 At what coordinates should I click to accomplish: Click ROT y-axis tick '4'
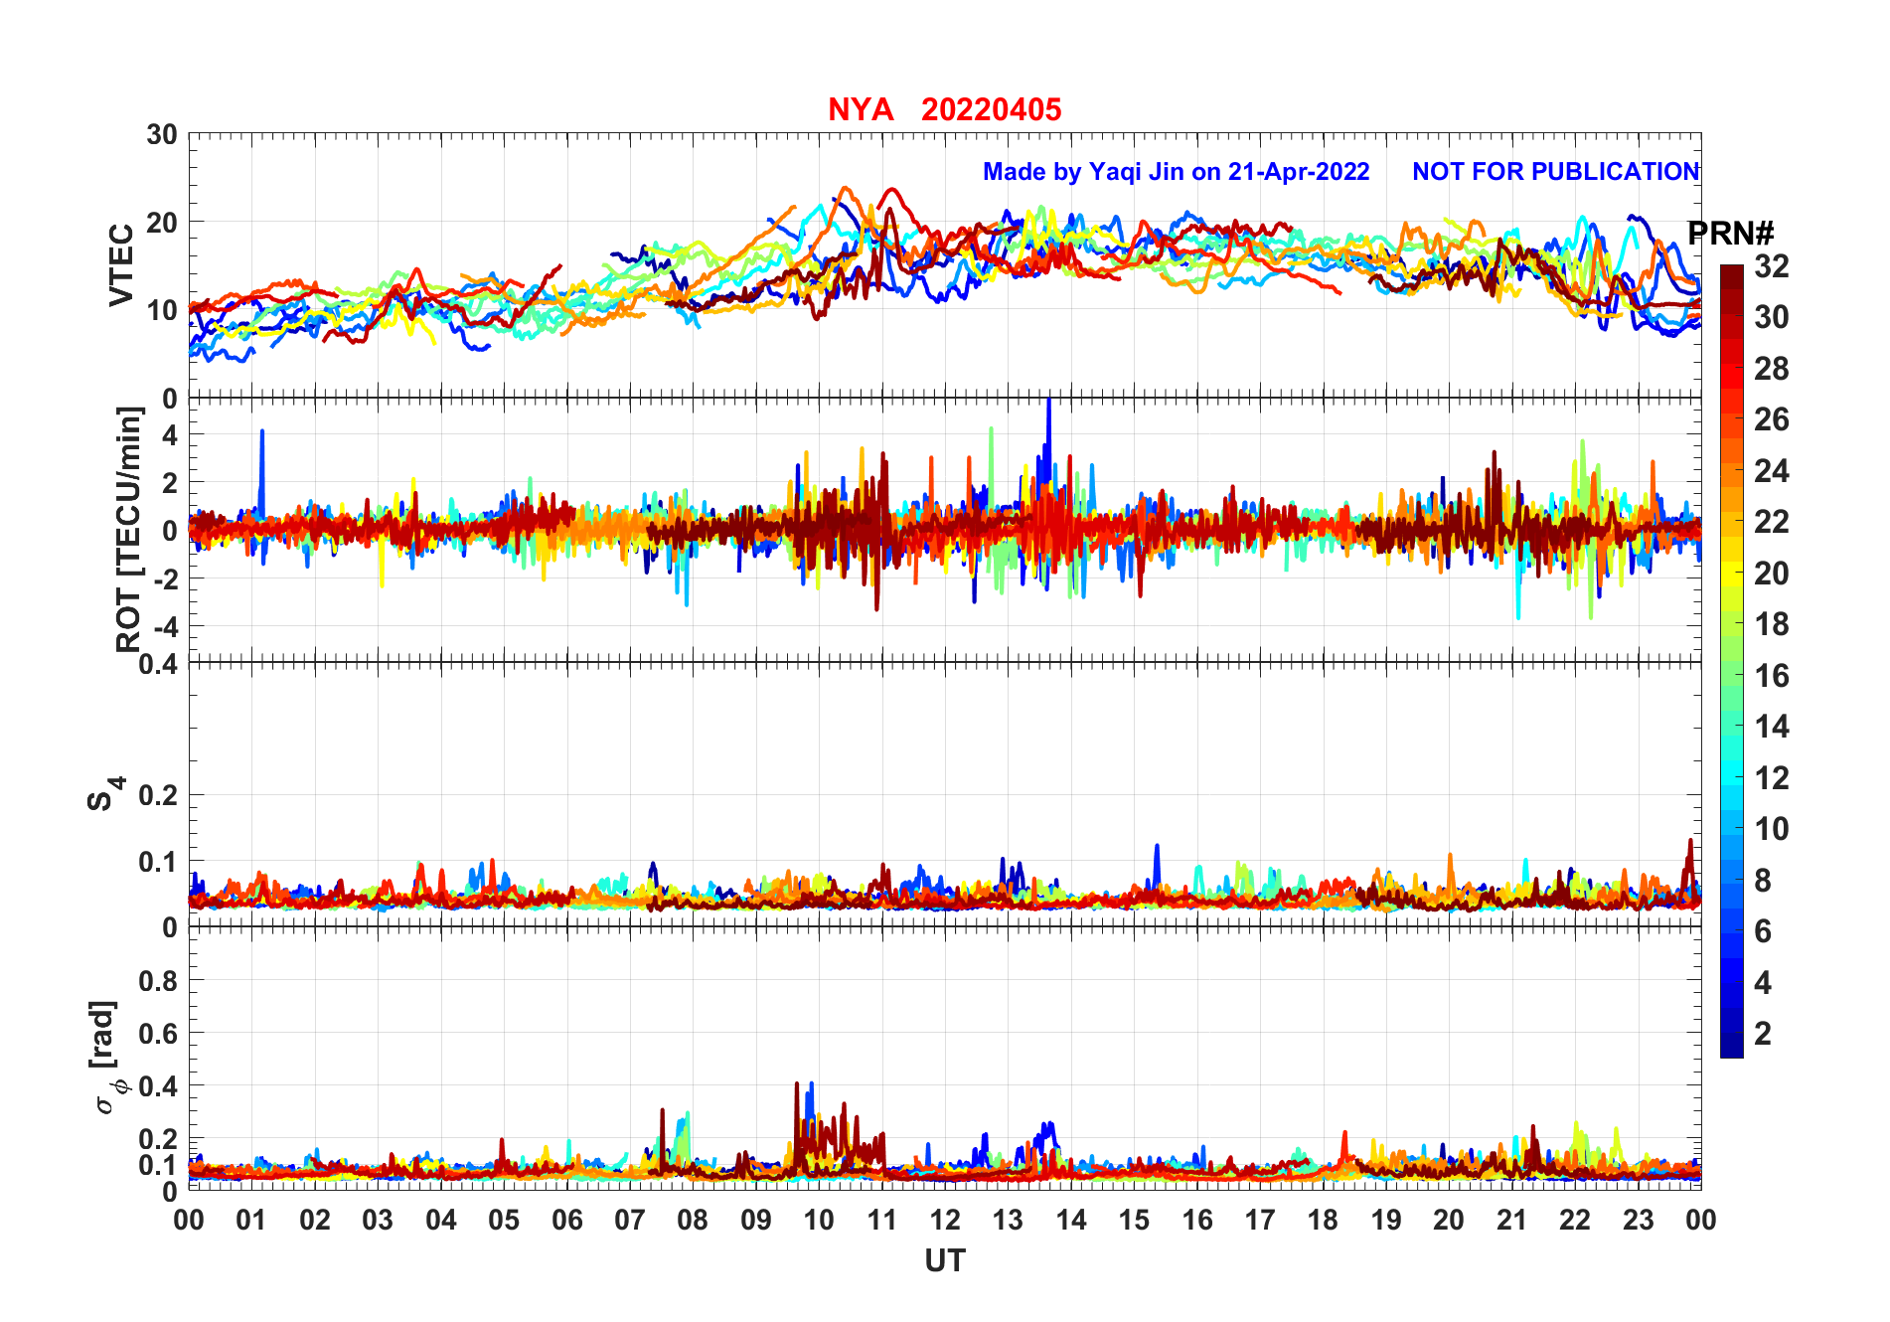point(171,435)
